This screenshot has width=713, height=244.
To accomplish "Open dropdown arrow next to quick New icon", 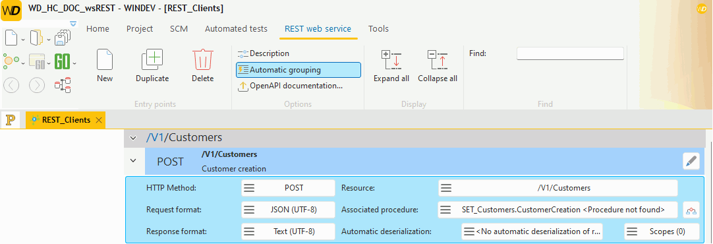I will (23, 40).
